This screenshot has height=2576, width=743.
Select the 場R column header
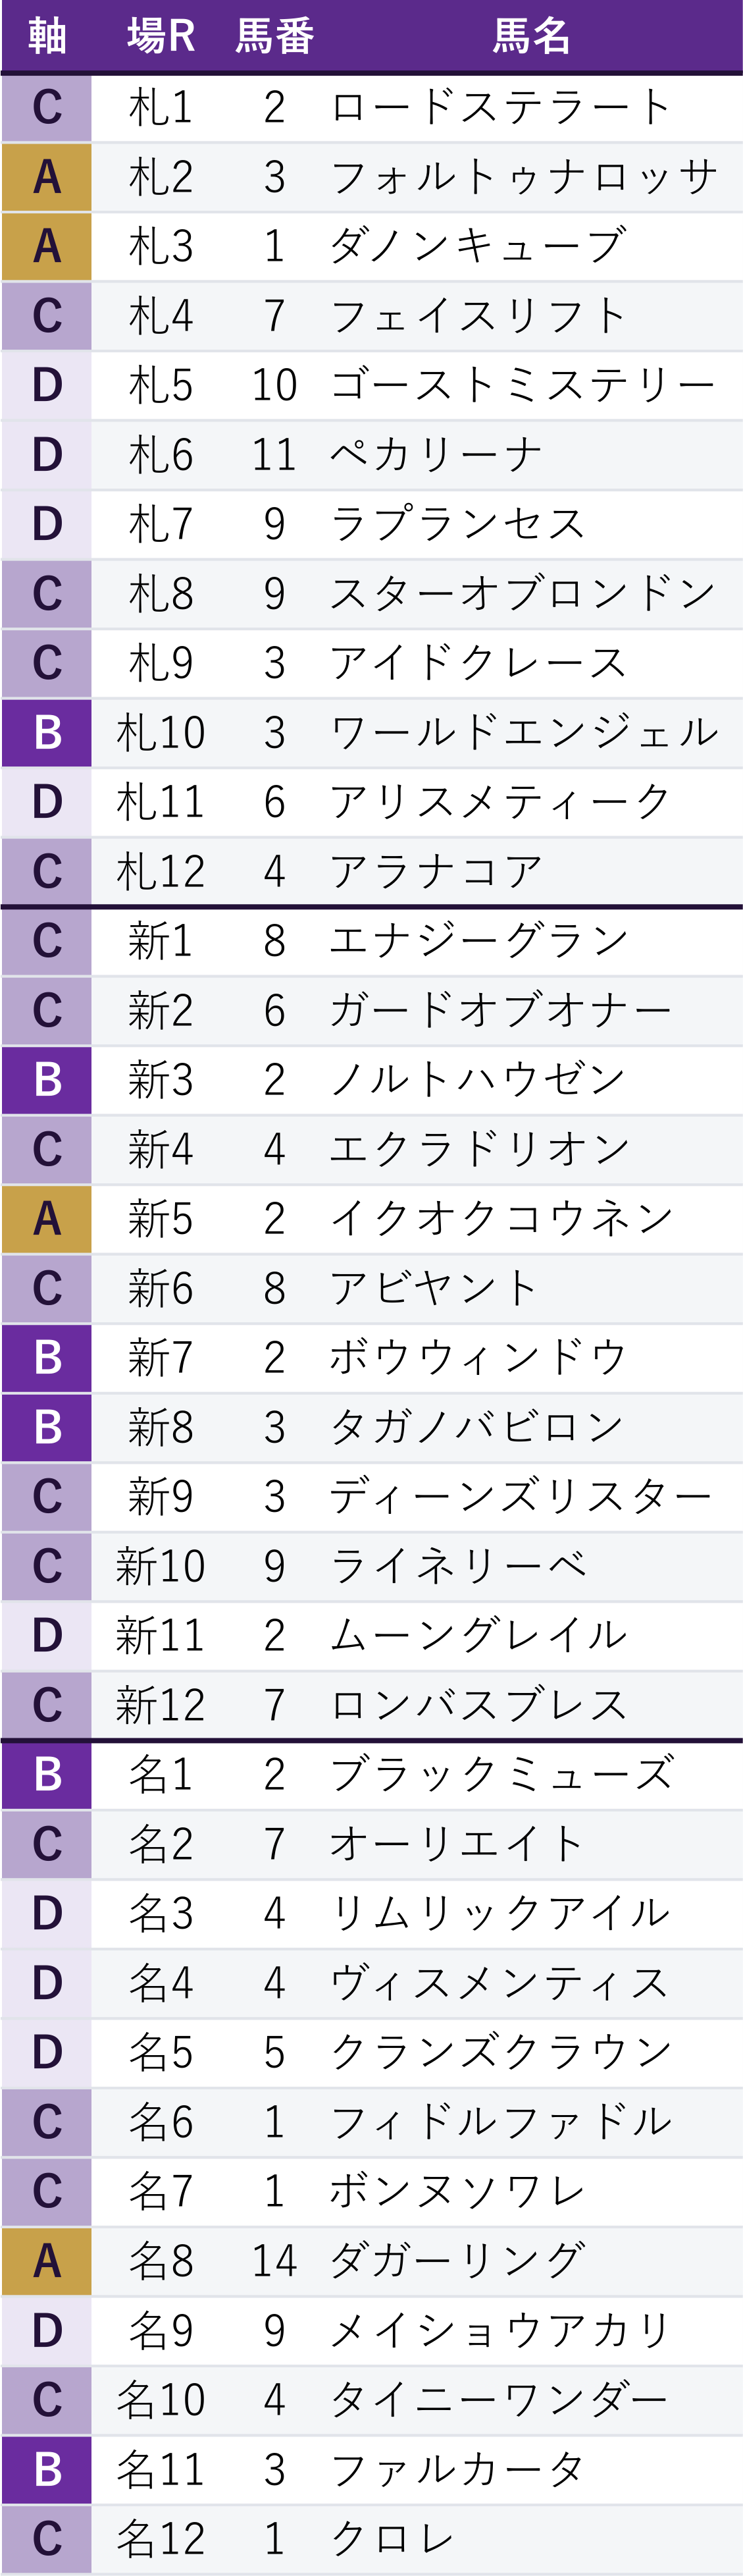(x=161, y=36)
